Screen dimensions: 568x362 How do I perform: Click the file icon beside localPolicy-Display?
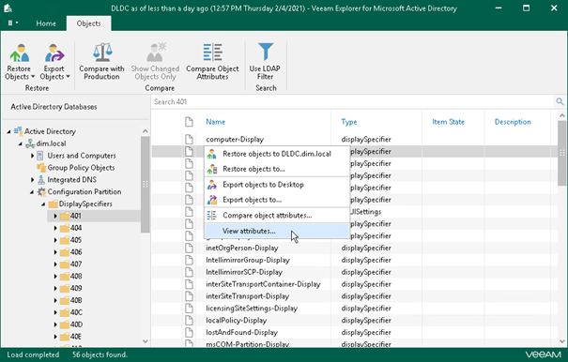point(189,321)
